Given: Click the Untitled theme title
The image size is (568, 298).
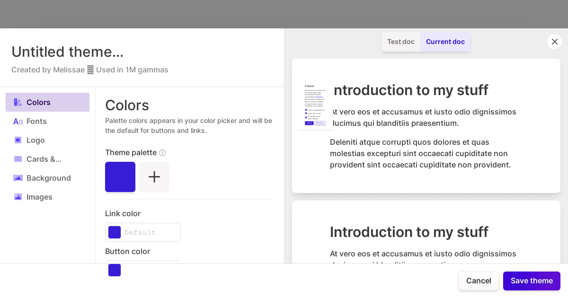Looking at the screenshot, I should [68, 52].
